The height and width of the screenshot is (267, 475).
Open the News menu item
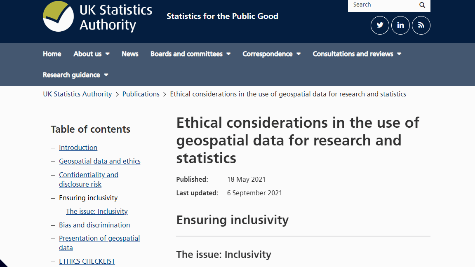130,54
